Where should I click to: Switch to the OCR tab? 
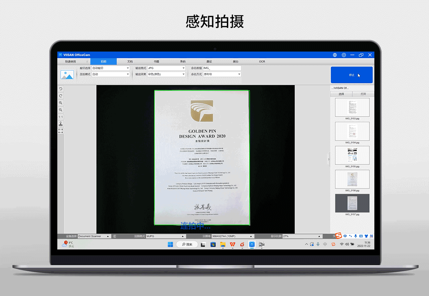coord(262,62)
